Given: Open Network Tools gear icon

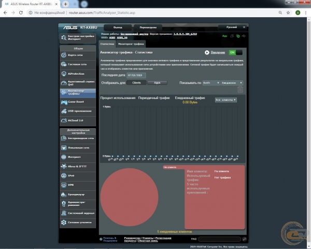Looking at the screenshot, I should point(64,223).
